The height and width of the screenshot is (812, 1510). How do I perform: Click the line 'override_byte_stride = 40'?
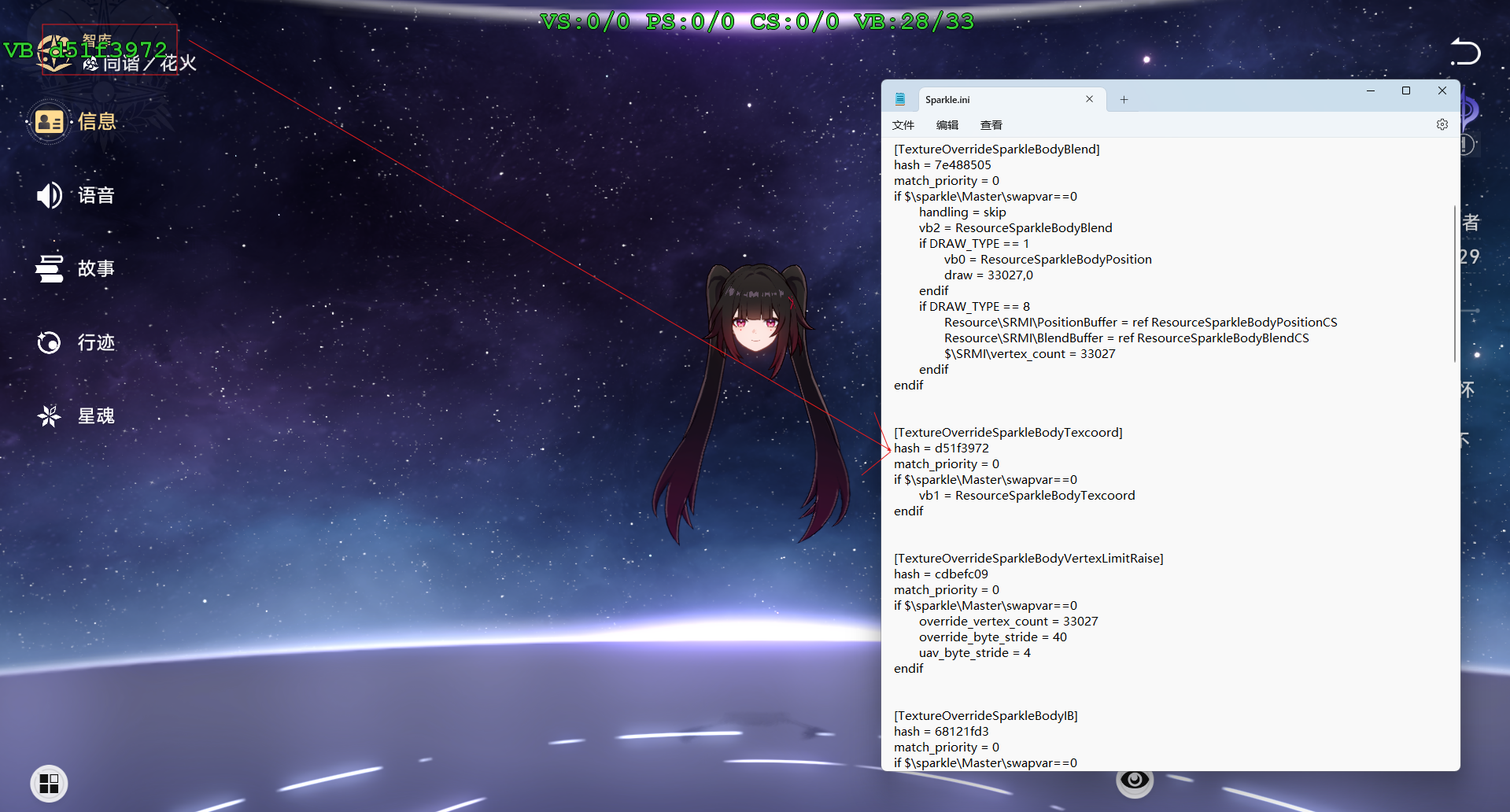pos(993,637)
